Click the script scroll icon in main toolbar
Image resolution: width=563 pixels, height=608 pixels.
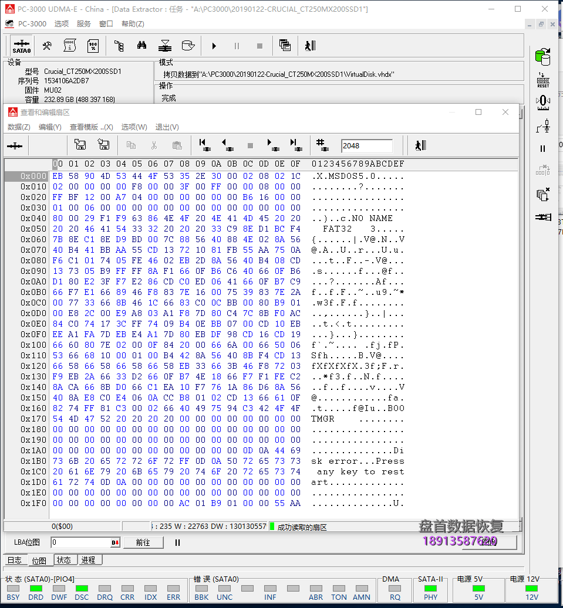coord(70,46)
